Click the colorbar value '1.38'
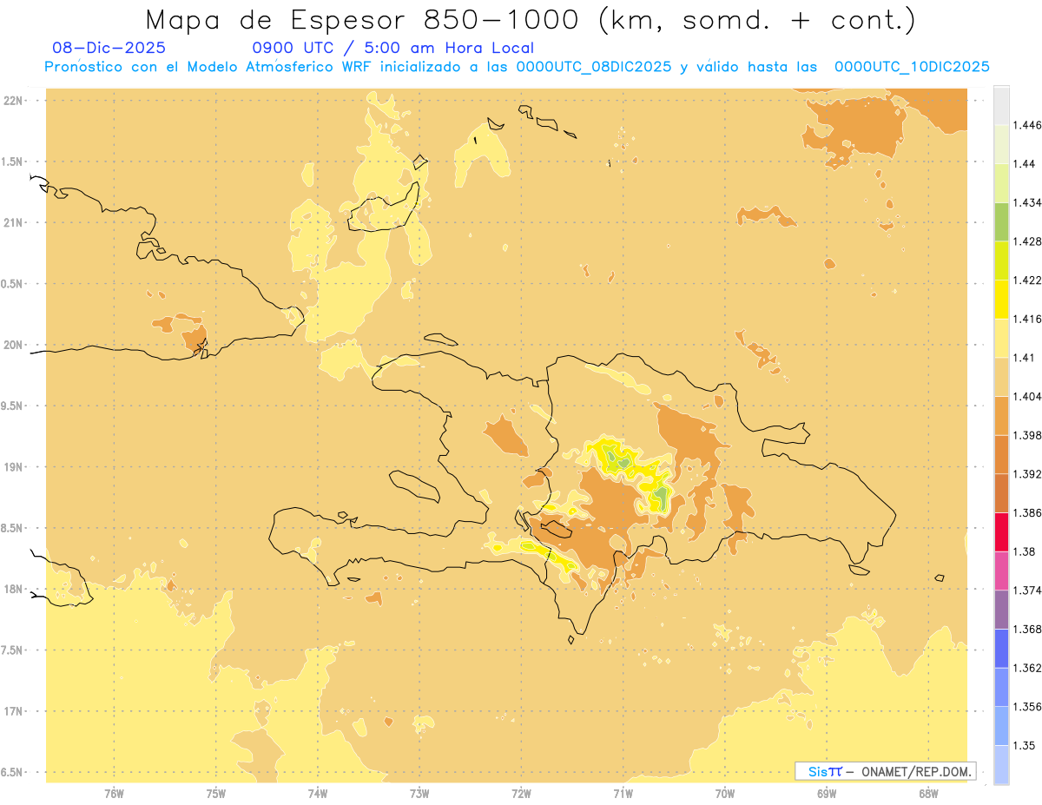1042x805 pixels. click(x=1023, y=551)
